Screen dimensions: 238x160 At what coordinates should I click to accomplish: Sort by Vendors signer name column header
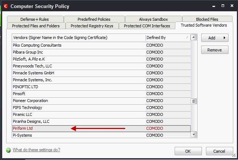click(79, 38)
